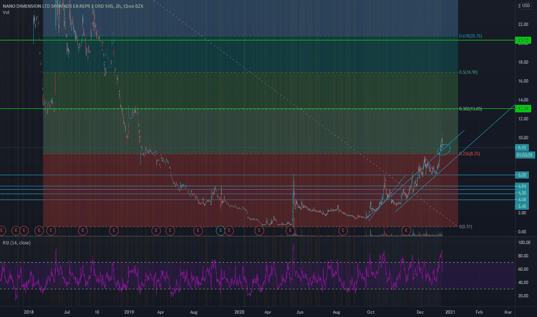Click the 6.08 horizontal line price tag

coord(522,175)
